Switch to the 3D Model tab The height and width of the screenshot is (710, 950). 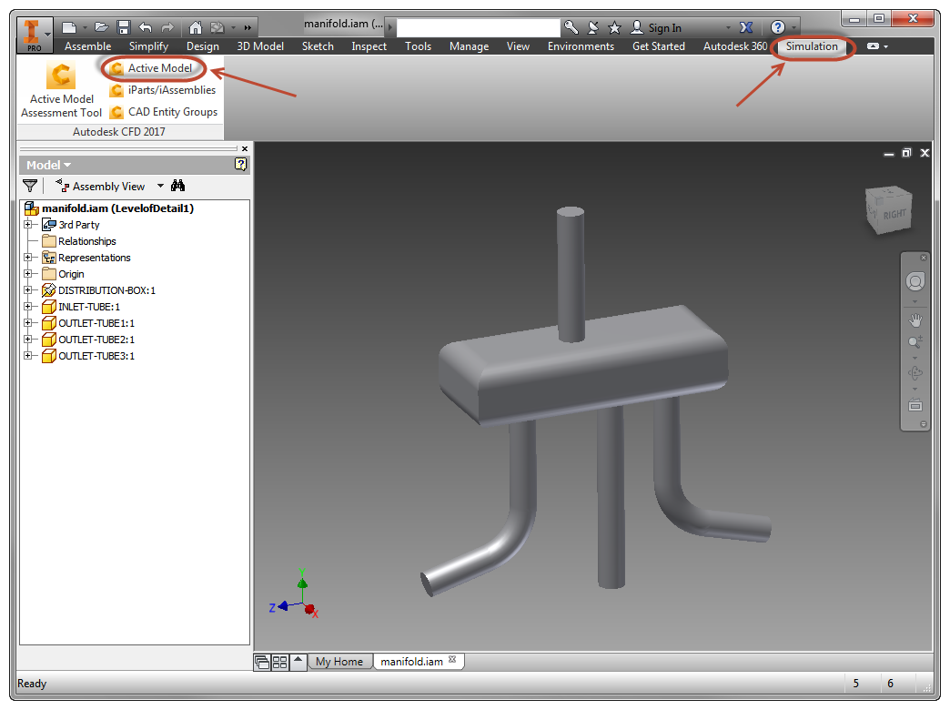tap(260, 46)
